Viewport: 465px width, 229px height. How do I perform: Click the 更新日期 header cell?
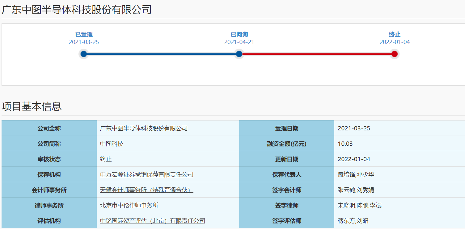(287, 159)
